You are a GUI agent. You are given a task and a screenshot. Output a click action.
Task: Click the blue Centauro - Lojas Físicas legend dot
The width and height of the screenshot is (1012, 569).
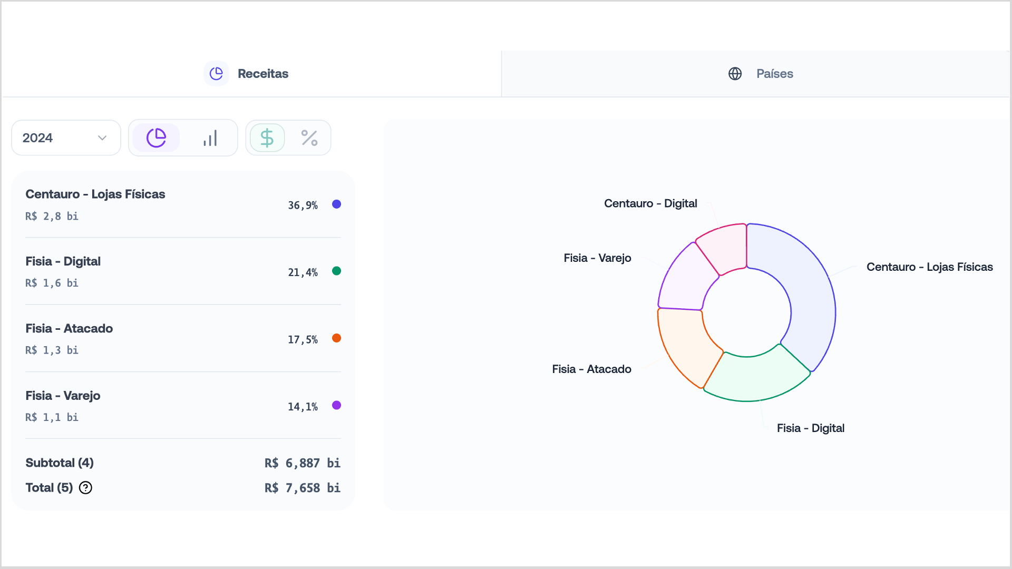pyautogui.click(x=336, y=204)
